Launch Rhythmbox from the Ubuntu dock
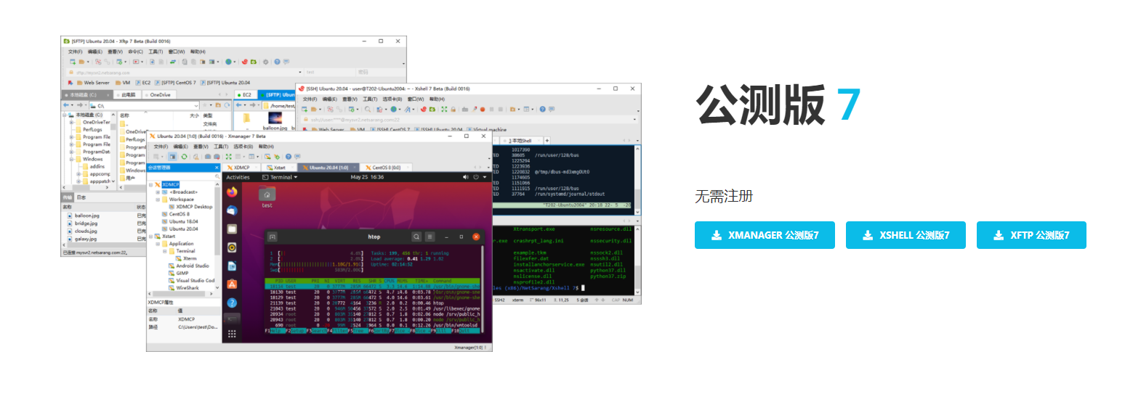1125x394 pixels. [x=232, y=247]
